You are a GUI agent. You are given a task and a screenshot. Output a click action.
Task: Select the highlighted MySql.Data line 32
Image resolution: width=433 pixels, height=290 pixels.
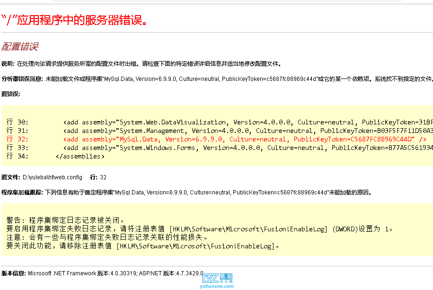coord(213,139)
